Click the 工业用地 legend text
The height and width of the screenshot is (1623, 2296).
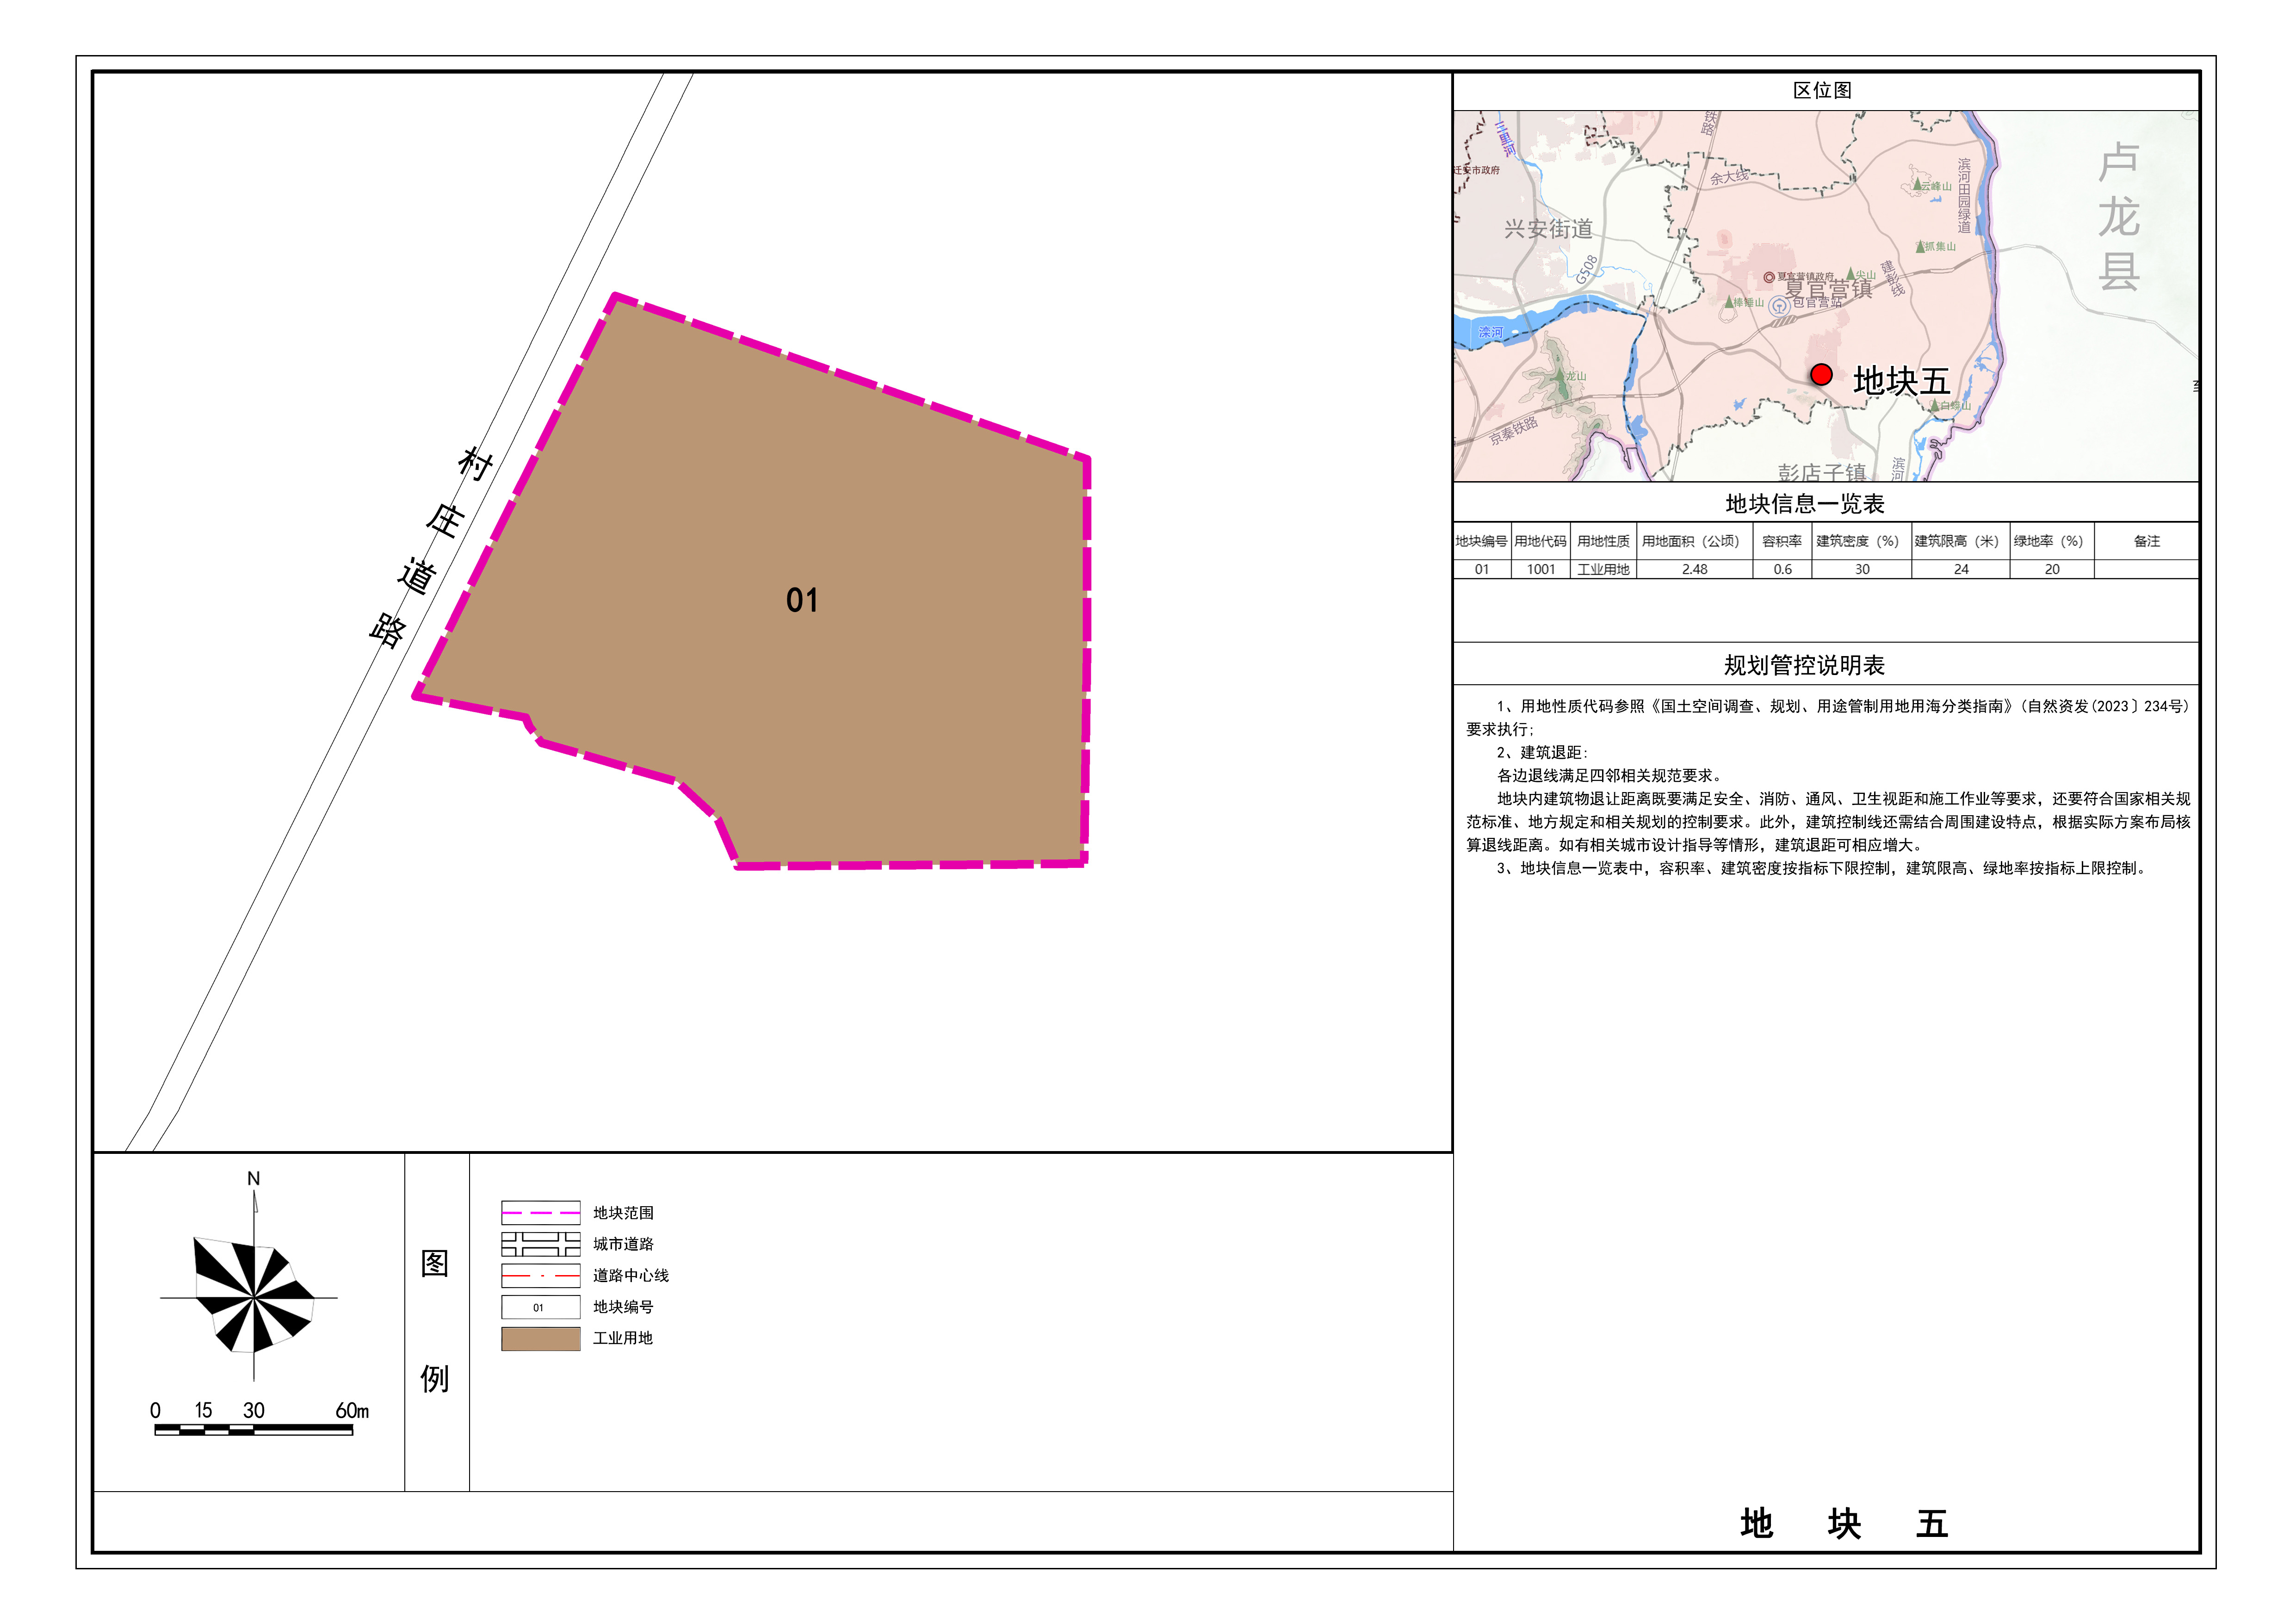623,1338
